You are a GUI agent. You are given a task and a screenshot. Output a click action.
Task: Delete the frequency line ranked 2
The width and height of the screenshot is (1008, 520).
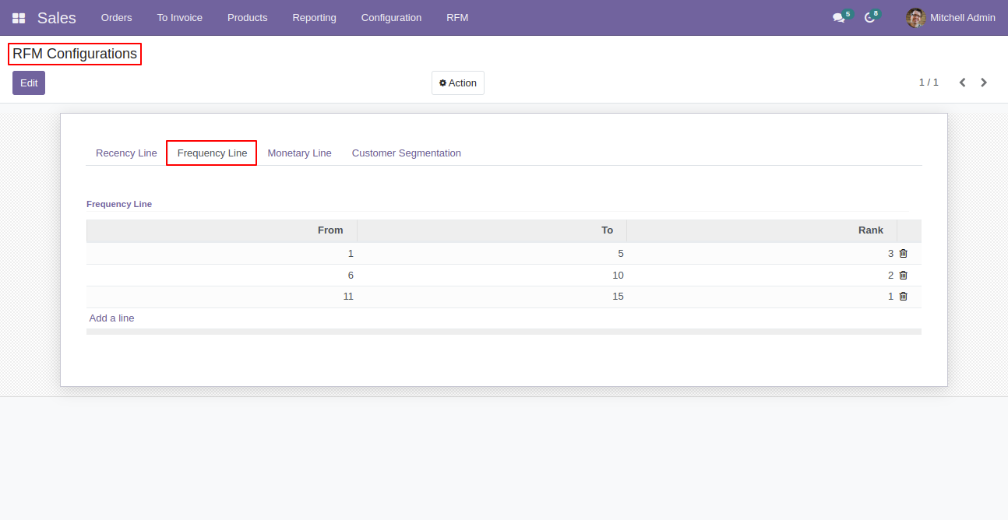[x=904, y=276]
